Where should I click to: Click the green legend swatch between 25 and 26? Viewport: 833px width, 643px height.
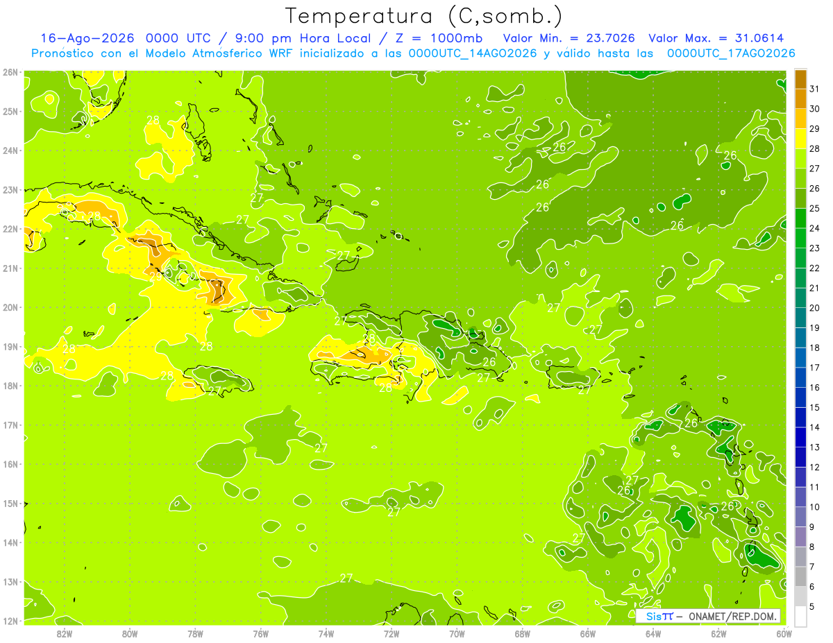(x=800, y=198)
